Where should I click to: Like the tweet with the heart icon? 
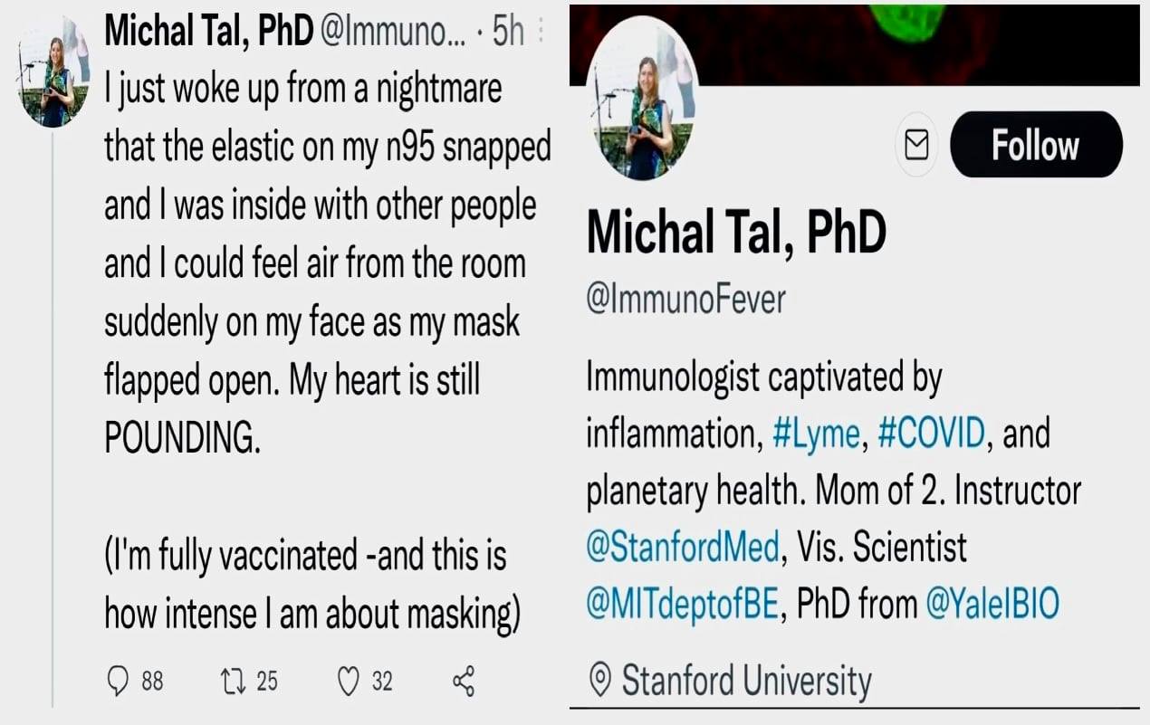pyautogui.click(x=349, y=681)
